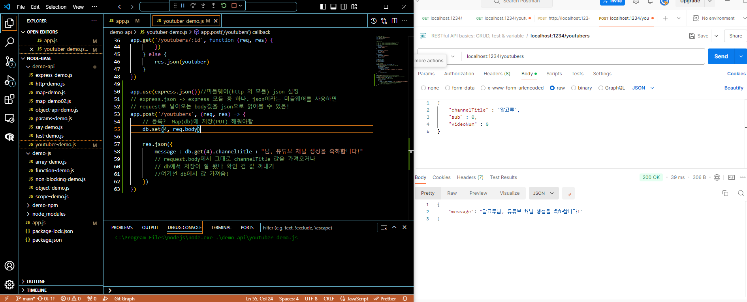This screenshot has width=747, height=302.
Task: Switch to the PROBLEMS panel tab
Action: point(122,228)
